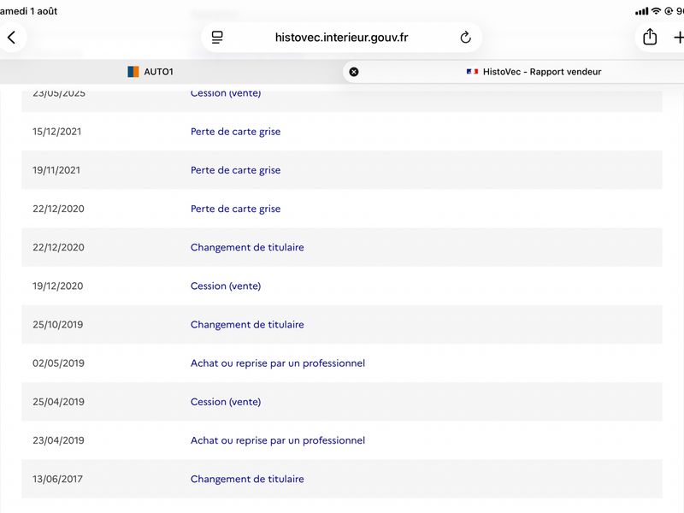Viewport: 684px width, 513px height.
Task: Close the HistoVec tab with X icon
Action: point(354,72)
